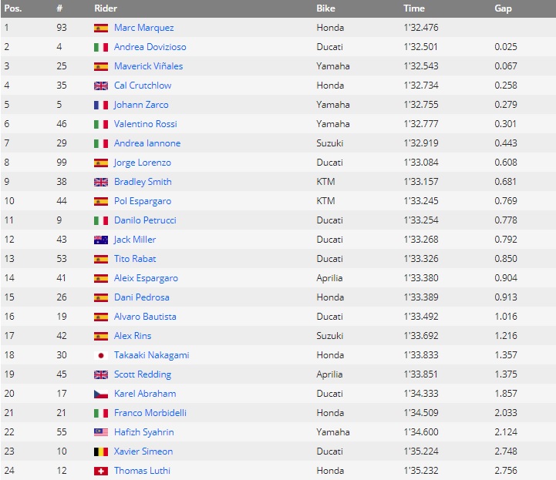Follow the Jorge Lorenzo link

point(142,163)
